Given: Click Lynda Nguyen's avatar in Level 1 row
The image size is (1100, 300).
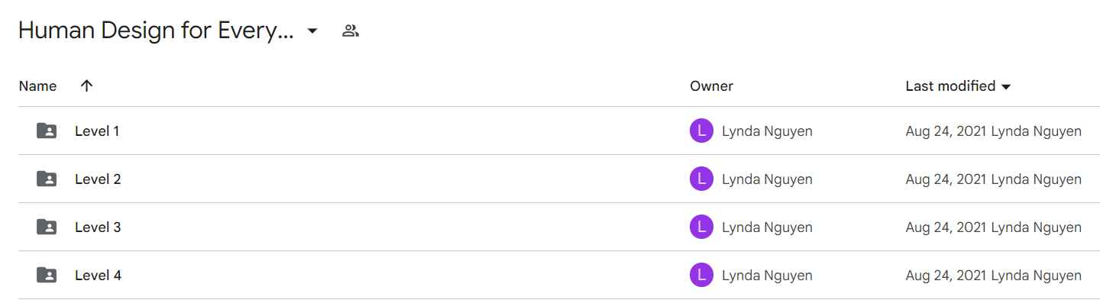Looking at the screenshot, I should [701, 131].
